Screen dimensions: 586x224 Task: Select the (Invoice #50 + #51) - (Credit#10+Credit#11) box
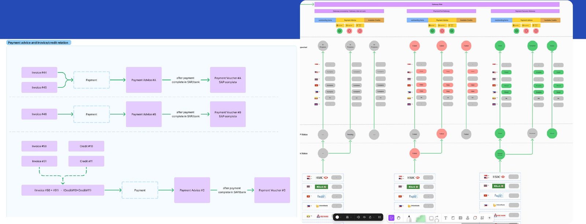(x=63, y=190)
